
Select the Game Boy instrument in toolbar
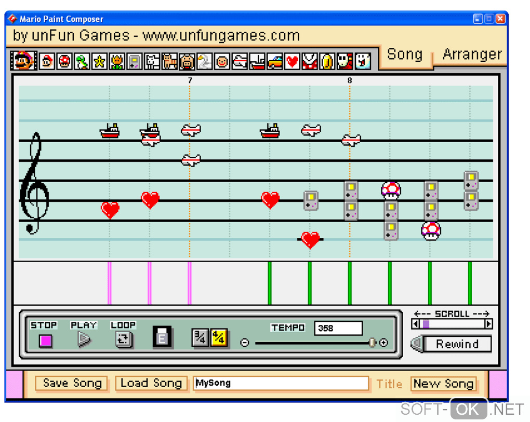(x=134, y=61)
